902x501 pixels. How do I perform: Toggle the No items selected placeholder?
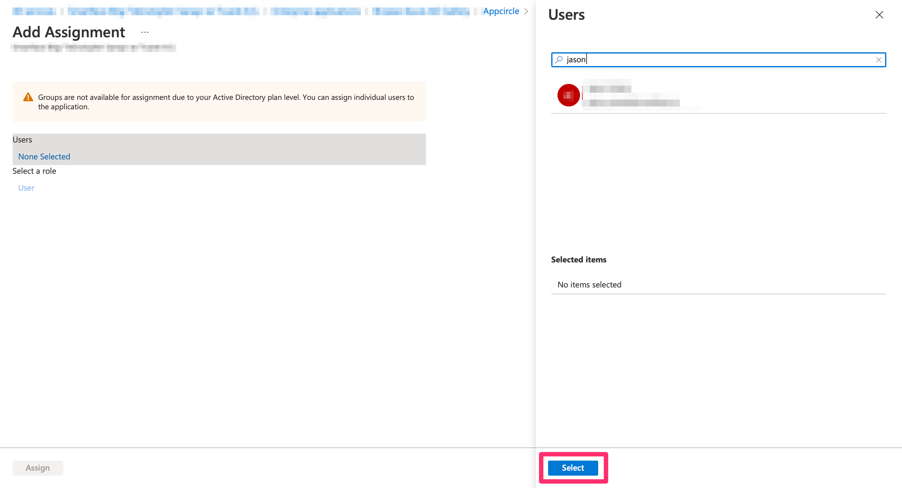589,284
